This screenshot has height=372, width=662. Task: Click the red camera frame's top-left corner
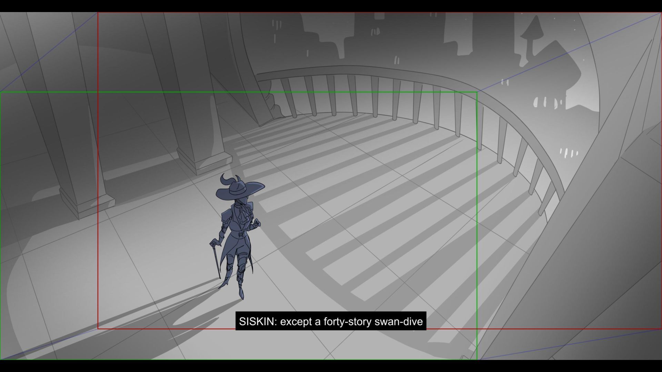point(98,13)
